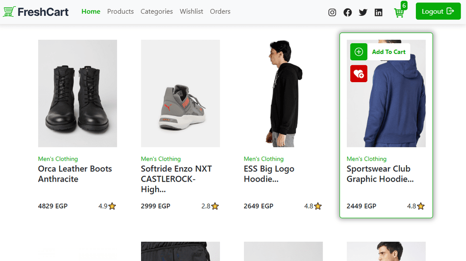
Task: Go to Home nav item
Action: [91, 11]
